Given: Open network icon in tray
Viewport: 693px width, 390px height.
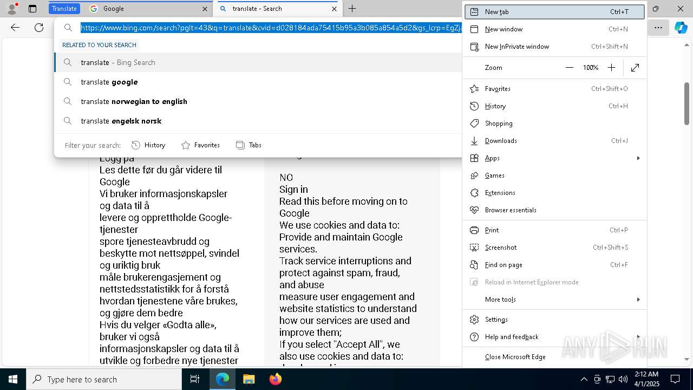Looking at the screenshot, I should 610,379.
